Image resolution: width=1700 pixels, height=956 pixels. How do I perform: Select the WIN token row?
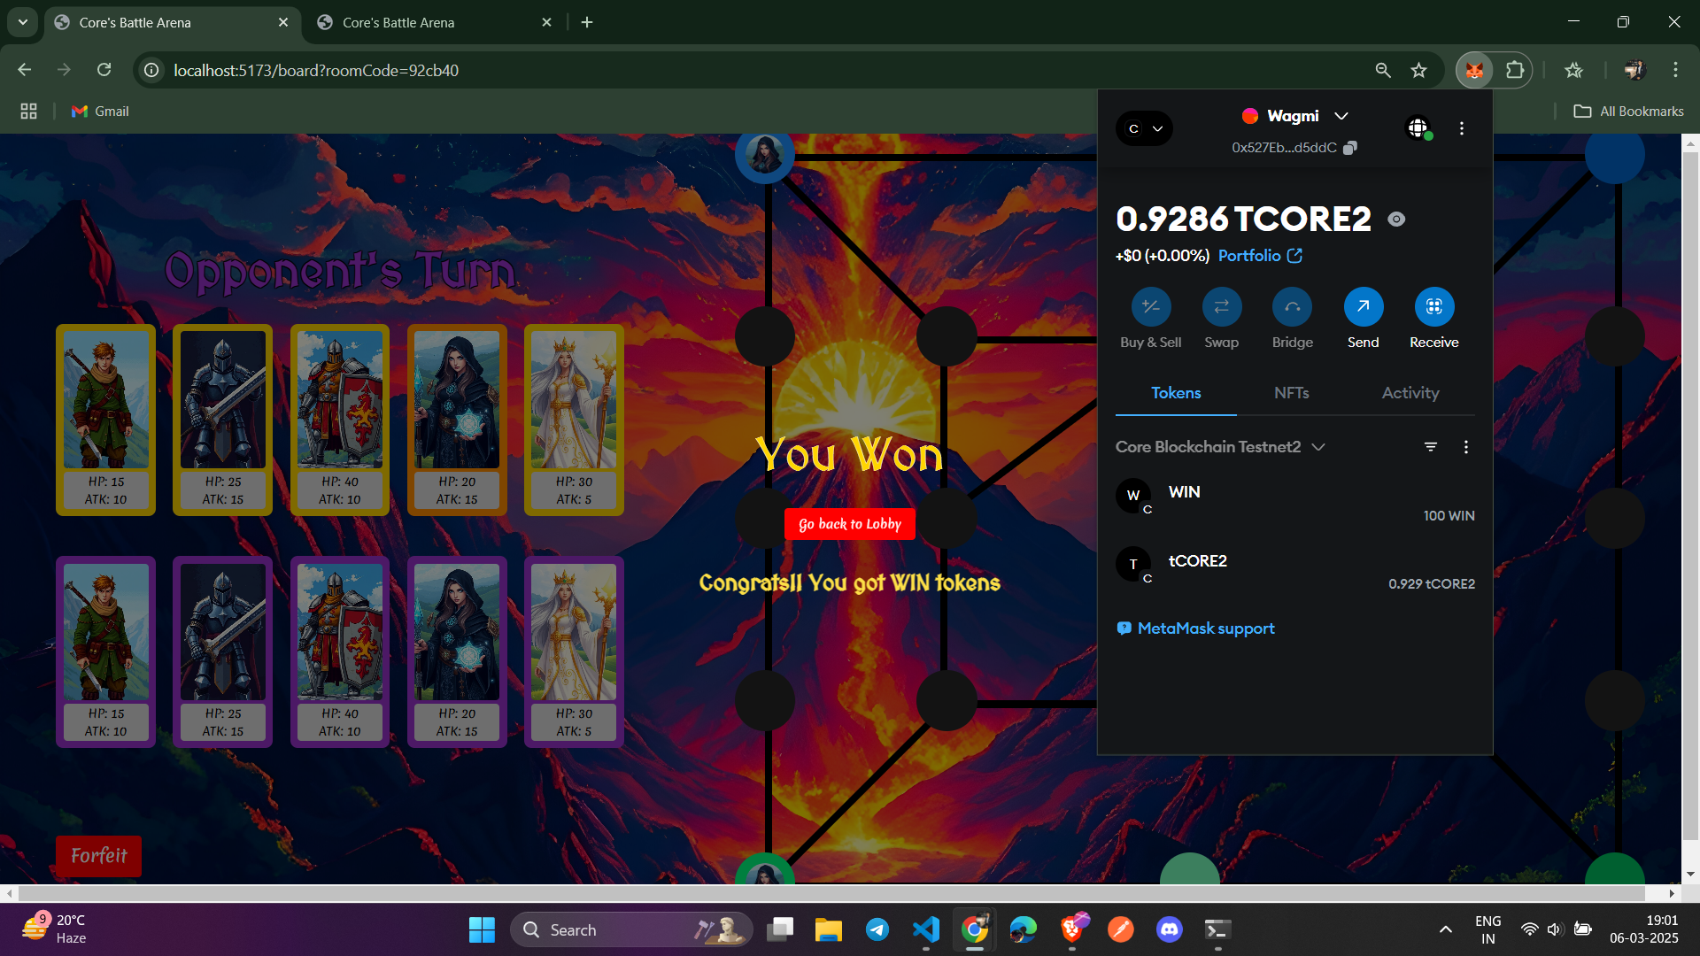click(1294, 502)
